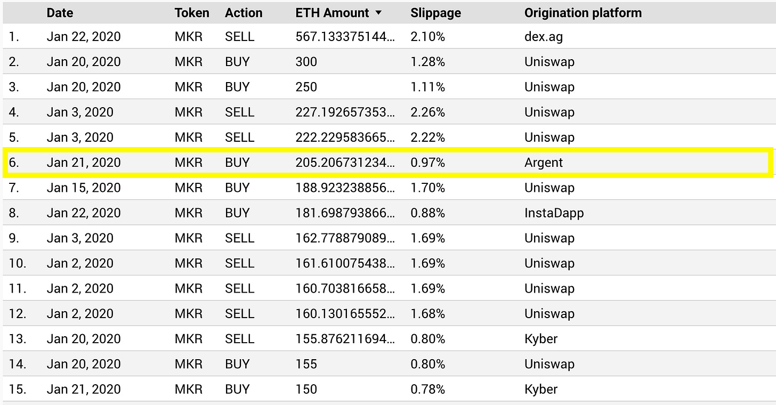Click the ETH amount 300 cell
The width and height of the screenshot is (776, 405).
306,62
